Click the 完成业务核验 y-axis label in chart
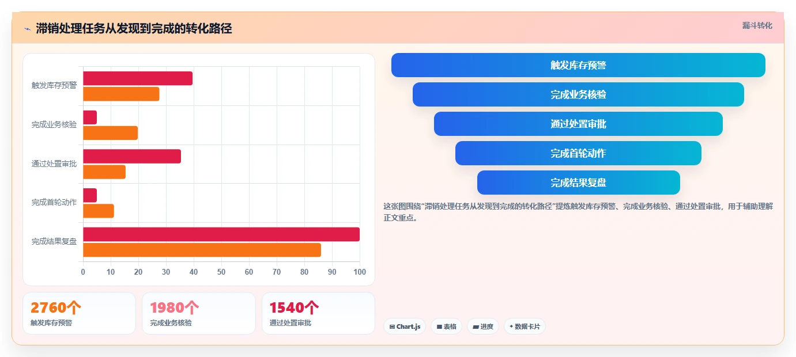Viewport: 796px width, 357px height. pos(54,124)
